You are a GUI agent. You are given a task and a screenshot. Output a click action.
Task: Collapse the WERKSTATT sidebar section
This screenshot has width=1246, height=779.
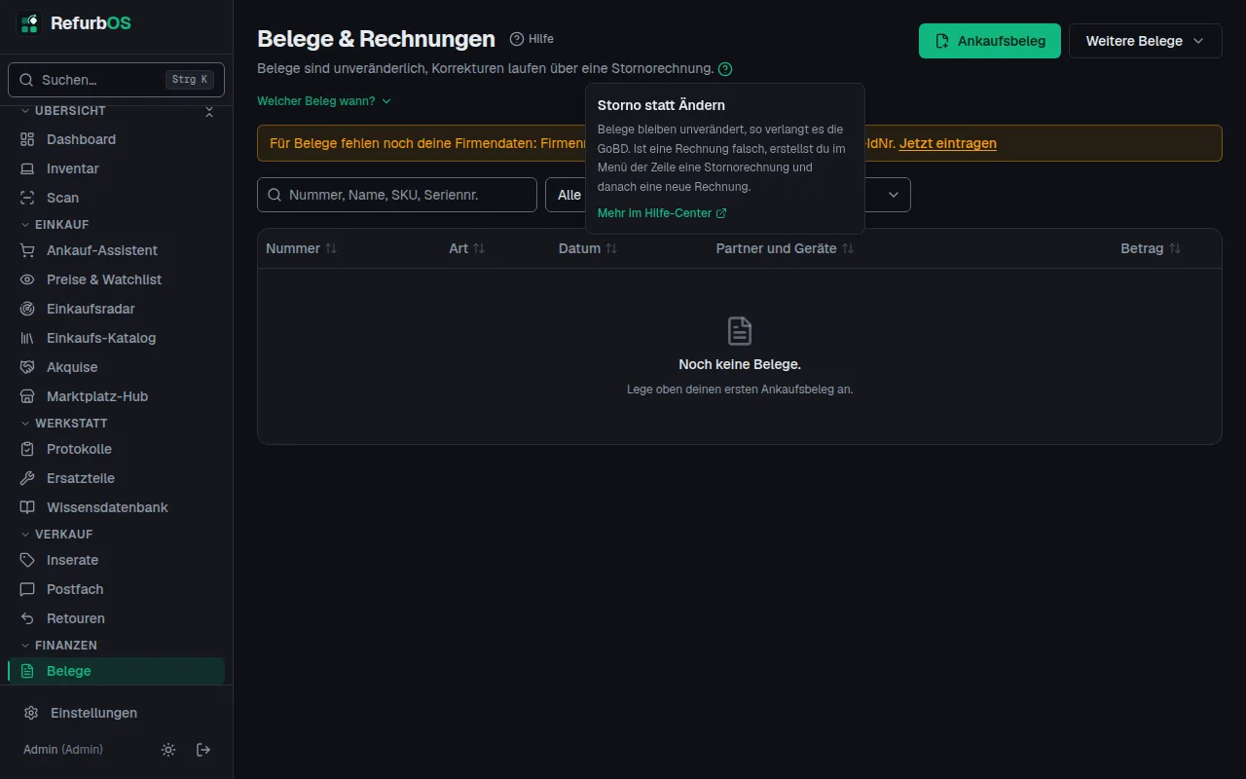(64, 424)
